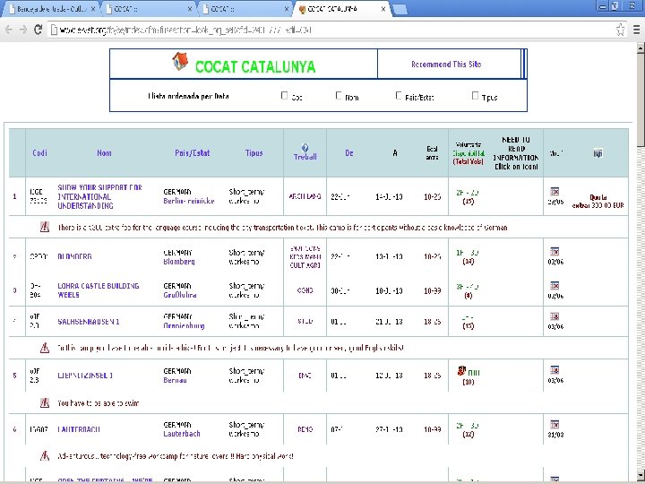Click the red full-status icon in the Liepnitzinsel row

pos(461,371)
